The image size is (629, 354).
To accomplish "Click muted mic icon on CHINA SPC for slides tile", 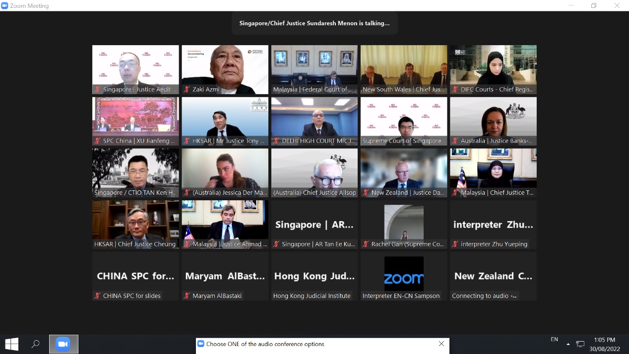I will pos(98,296).
